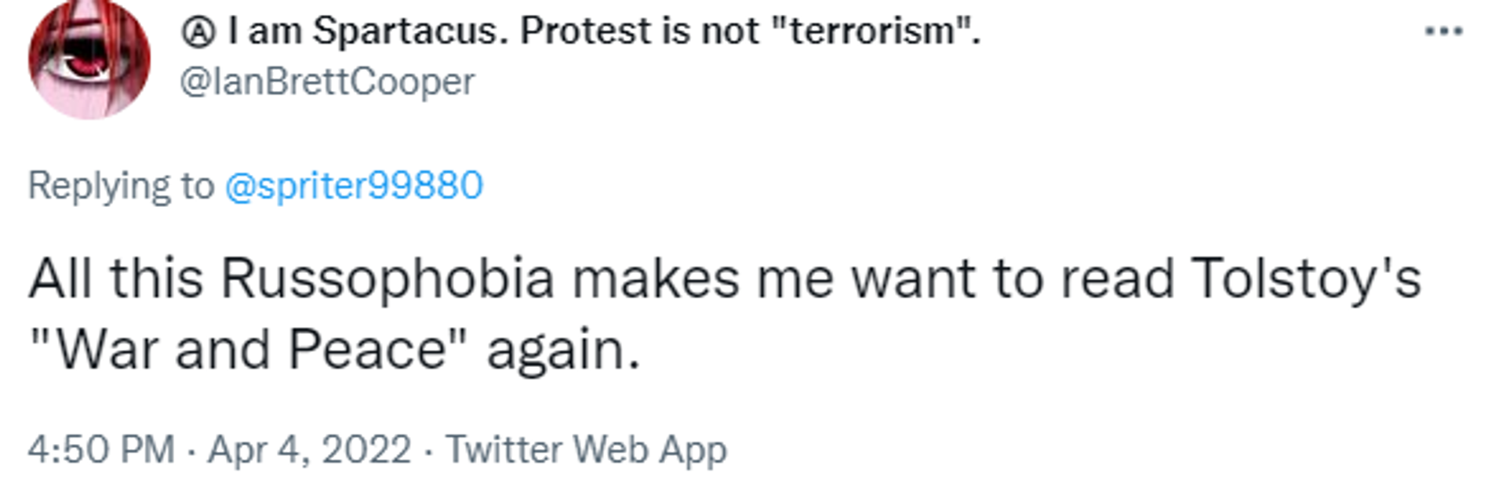Click the word Russophobia in the tweet
This screenshot has height=480, width=1506.
tap(387, 280)
